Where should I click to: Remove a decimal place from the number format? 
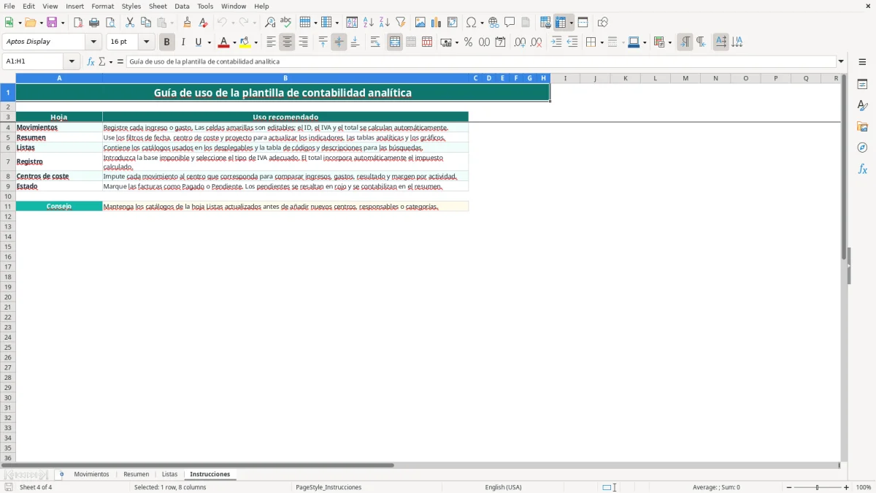[x=537, y=42]
